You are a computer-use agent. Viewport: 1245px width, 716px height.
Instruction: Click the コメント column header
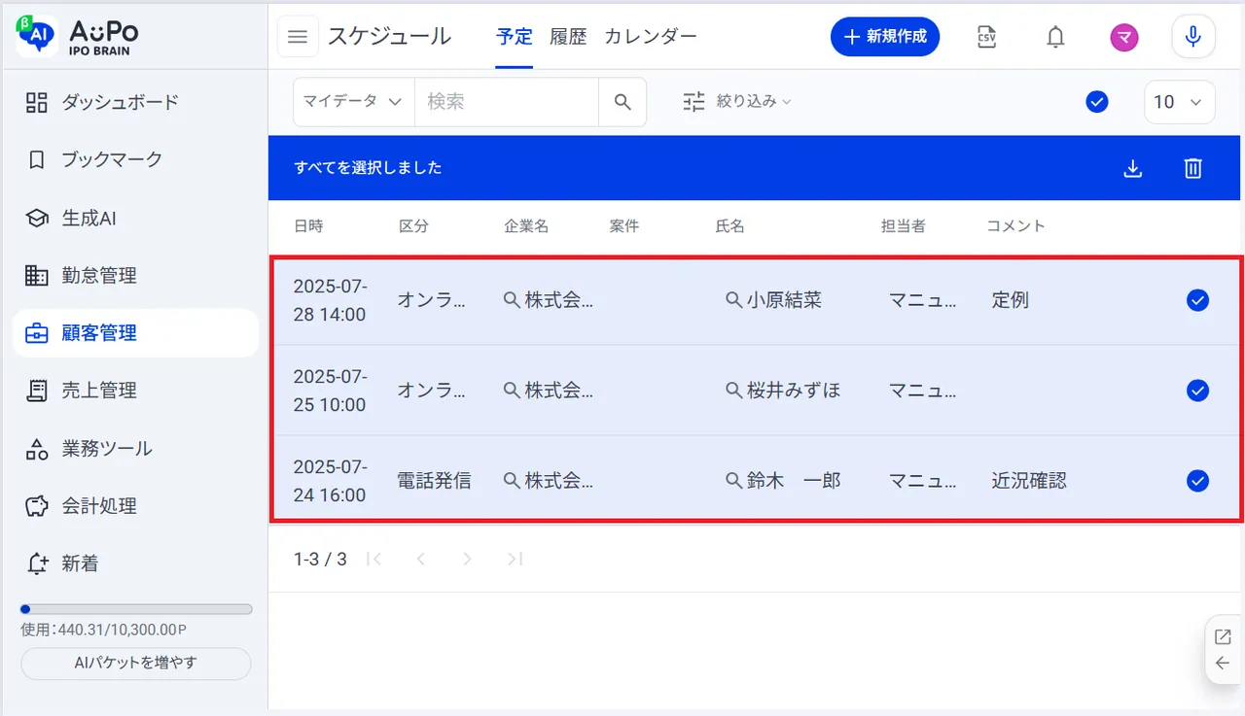(1015, 225)
